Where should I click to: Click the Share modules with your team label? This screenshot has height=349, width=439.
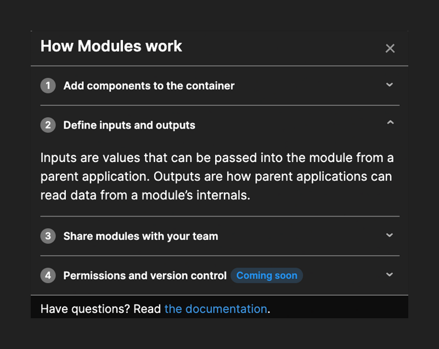click(142, 236)
